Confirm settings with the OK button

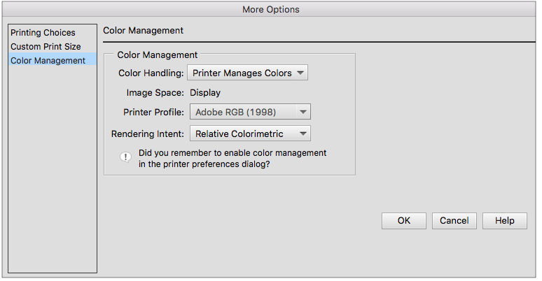click(404, 221)
